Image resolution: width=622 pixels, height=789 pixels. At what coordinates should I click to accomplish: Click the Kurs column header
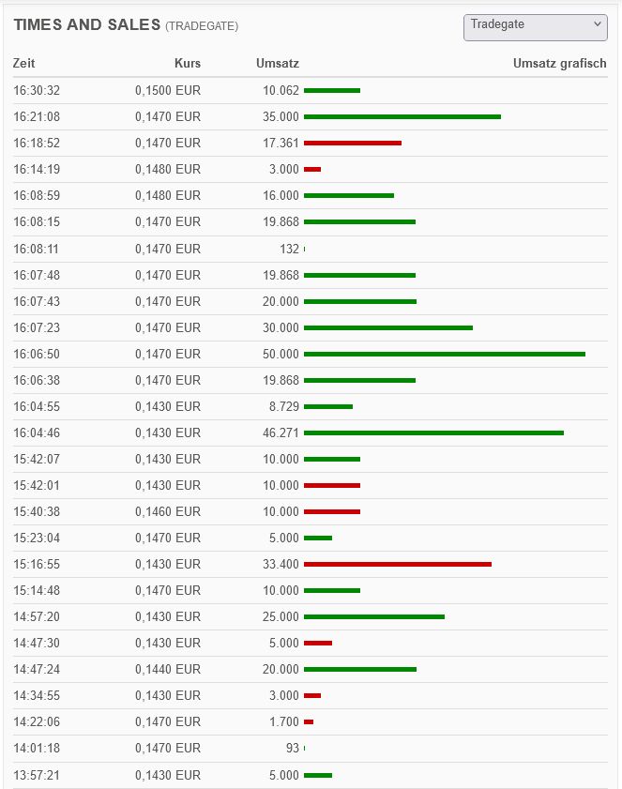click(188, 64)
